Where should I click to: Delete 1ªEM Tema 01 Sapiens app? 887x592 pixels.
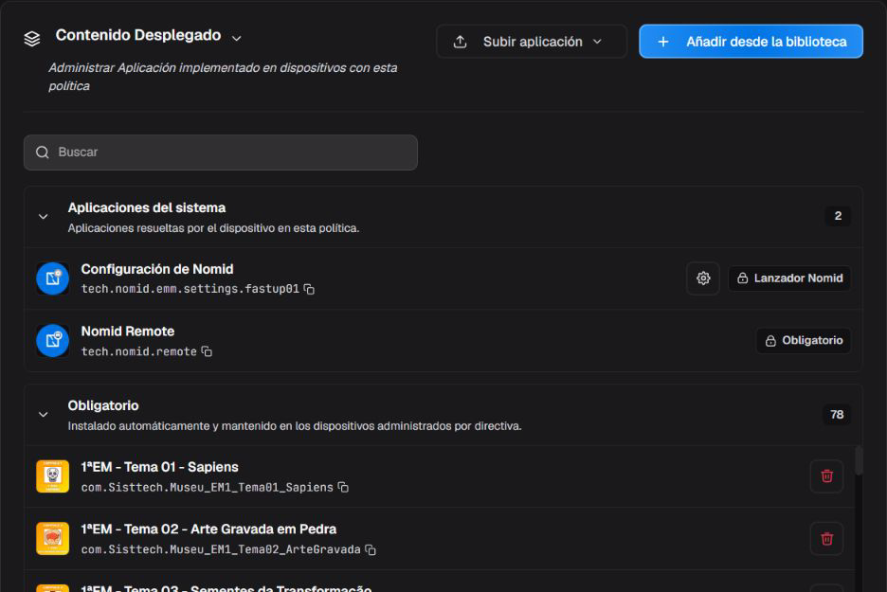(x=826, y=476)
